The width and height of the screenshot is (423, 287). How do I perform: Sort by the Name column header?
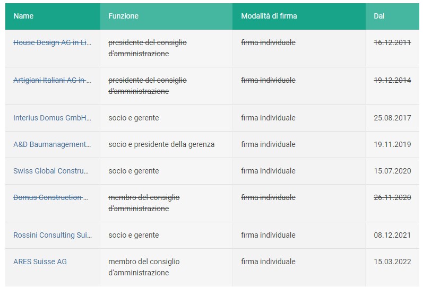pyautogui.click(x=23, y=16)
